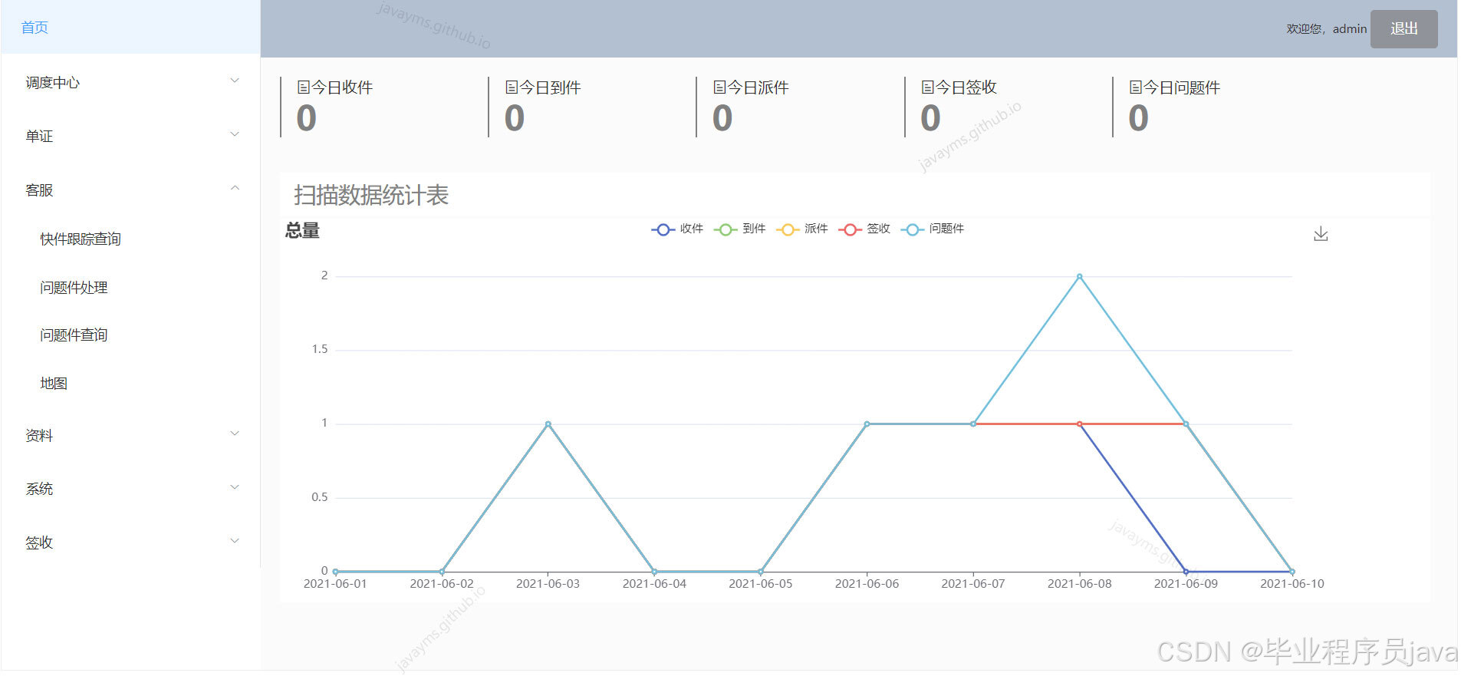The width and height of the screenshot is (1461, 676).
Task: Toggle the 签收 series in chart legend
Action: point(864,229)
